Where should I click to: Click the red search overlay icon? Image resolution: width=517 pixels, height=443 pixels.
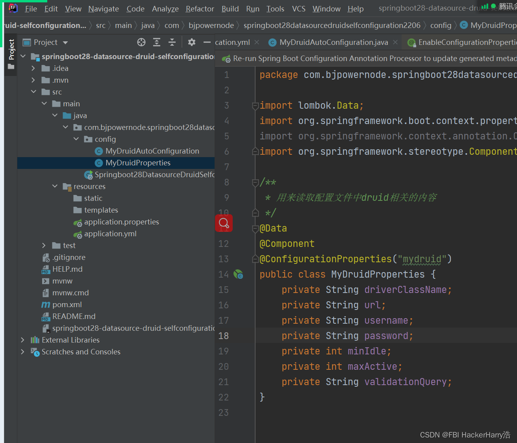(224, 223)
